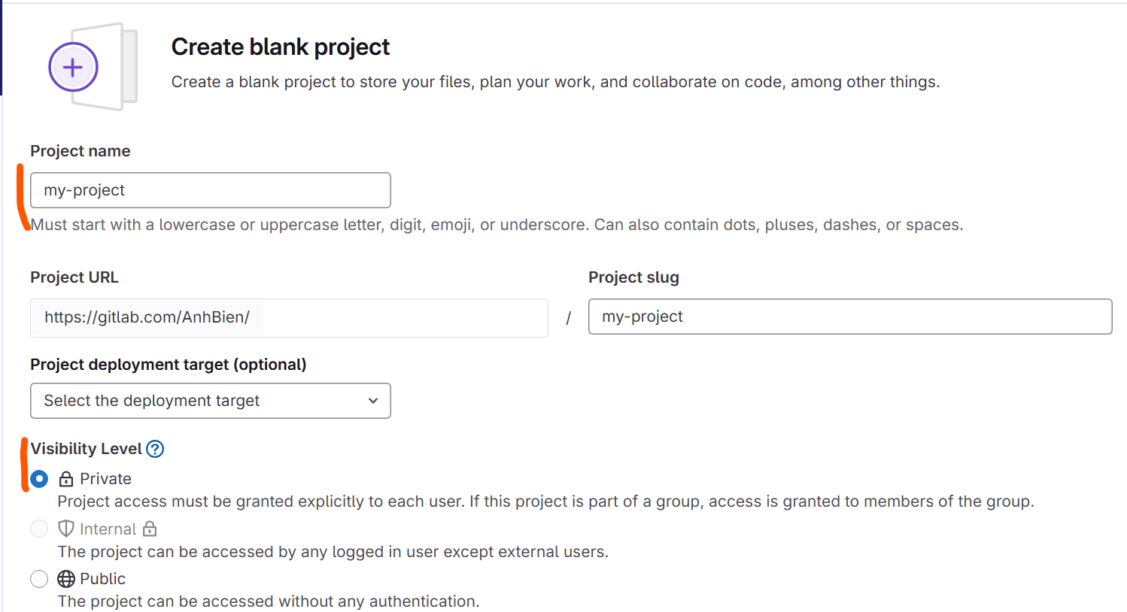Open the Visibility Level help icon
This screenshot has width=1127, height=612.
point(155,449)
